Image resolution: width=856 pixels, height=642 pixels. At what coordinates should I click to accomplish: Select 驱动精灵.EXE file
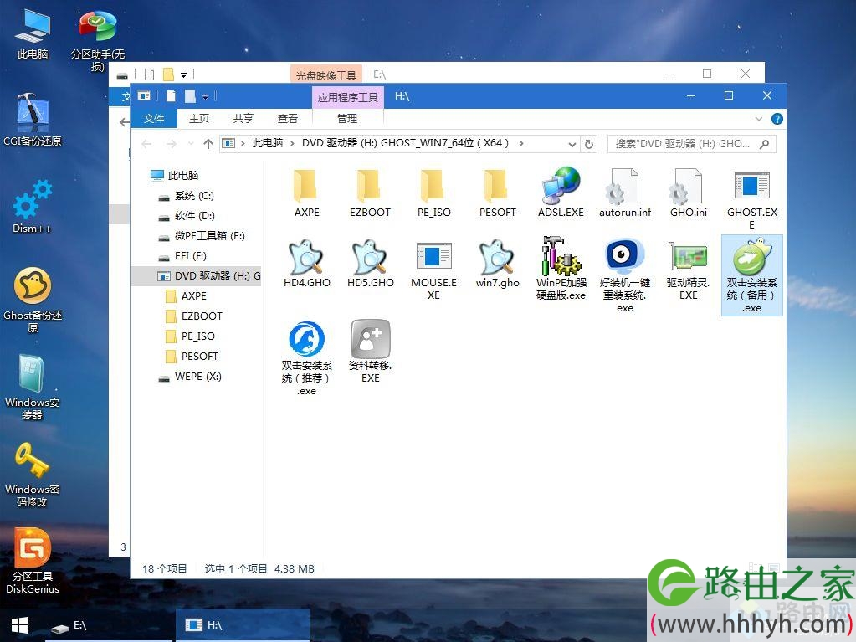[x=689, y=270]
